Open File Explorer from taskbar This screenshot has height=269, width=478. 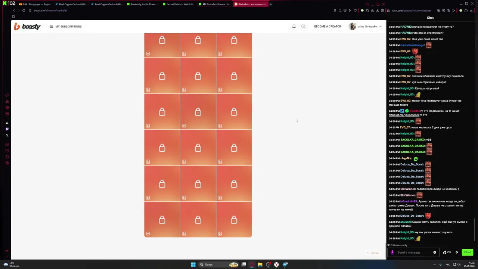tap(260, 265)
